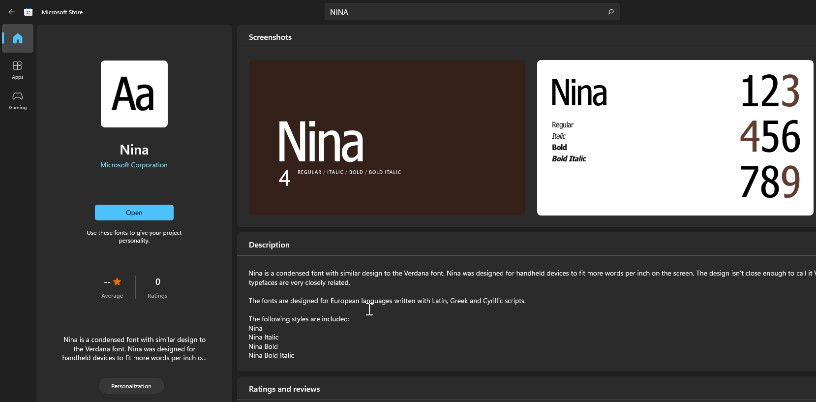Click the European languages description sentence

[x=387, y=301]
